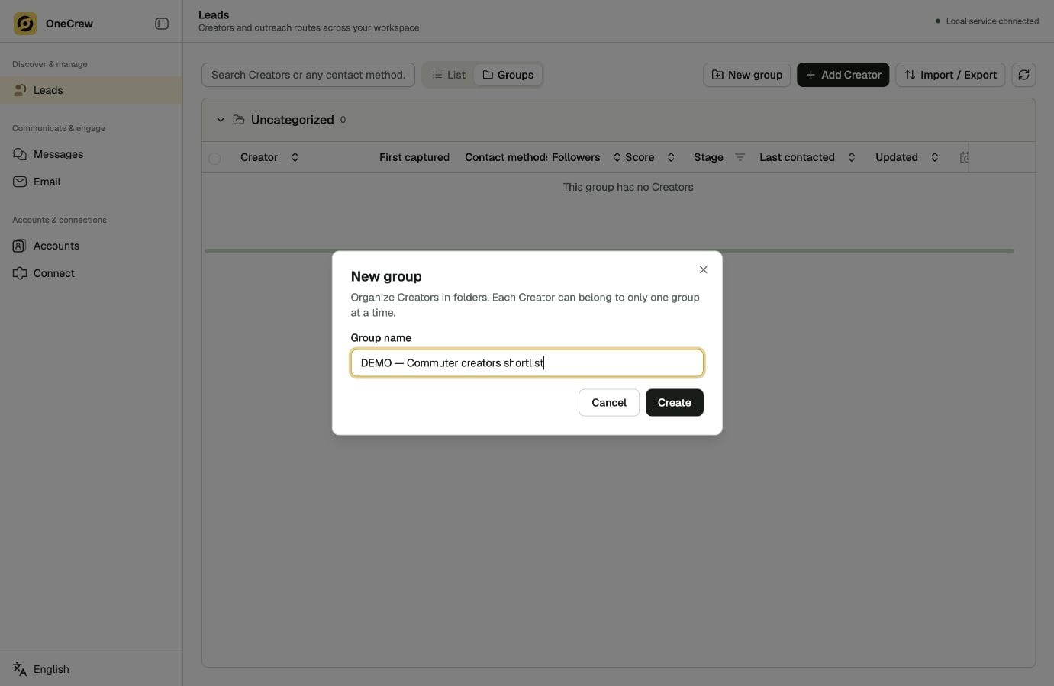Click the Search Creators field

(308, 75)
